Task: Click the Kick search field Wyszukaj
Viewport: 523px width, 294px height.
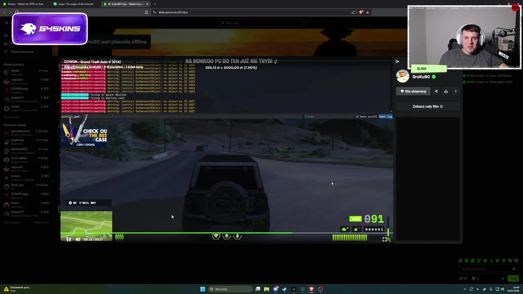Action: coord(261,23)
